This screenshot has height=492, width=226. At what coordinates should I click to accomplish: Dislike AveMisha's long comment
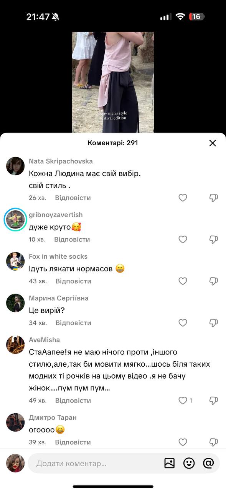click(x=214, y=401)
